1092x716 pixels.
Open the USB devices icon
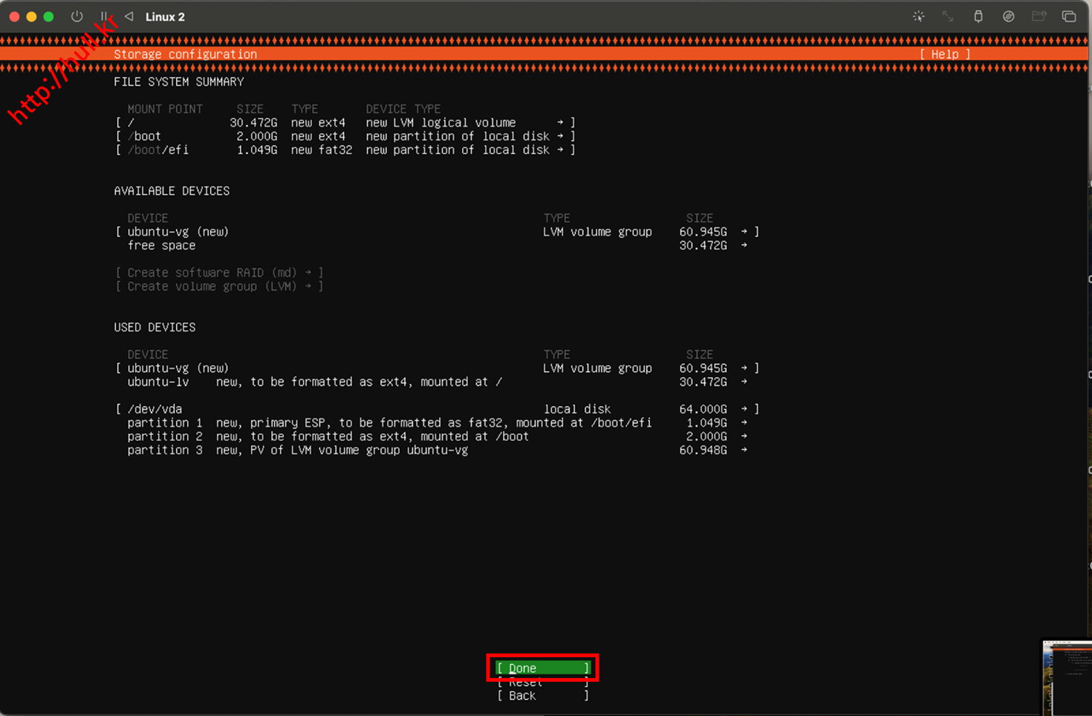pyautogui.click(x=978, y=16)
